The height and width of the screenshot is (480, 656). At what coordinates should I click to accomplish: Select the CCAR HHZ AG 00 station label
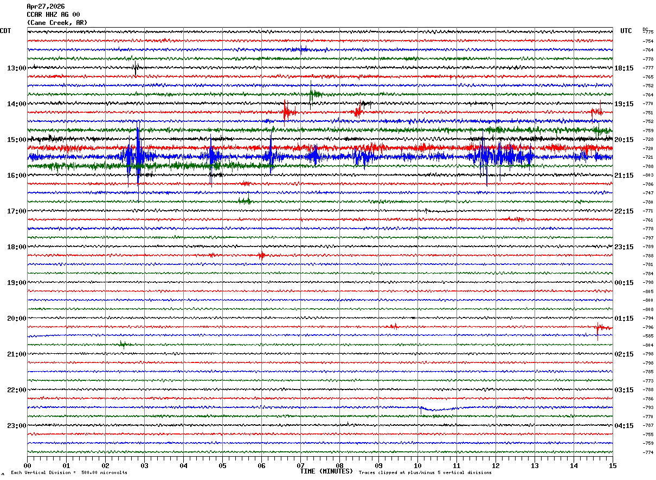click(x=53, y=15)
